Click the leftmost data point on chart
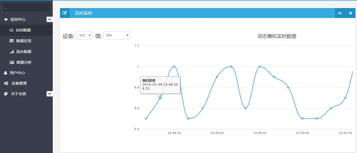Image resolution: width=357 pixels, height=153 pixels. tap(146, 119)
